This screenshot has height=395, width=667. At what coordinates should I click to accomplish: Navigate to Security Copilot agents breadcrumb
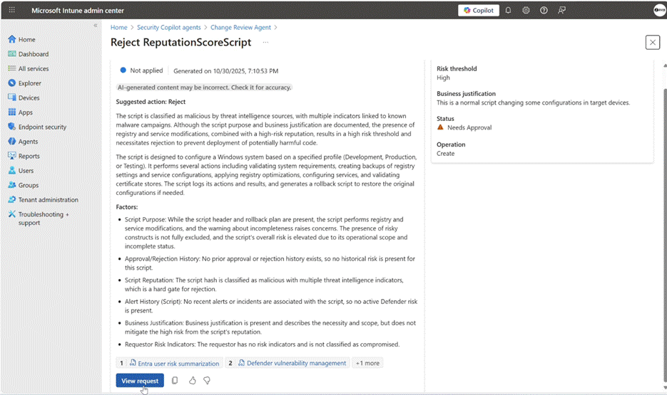(169, 28)
